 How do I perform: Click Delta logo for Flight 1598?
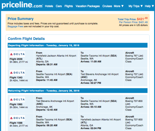(x=17, y=118)
